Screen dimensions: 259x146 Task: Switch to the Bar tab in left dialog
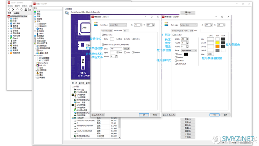[x=125, y=31]
